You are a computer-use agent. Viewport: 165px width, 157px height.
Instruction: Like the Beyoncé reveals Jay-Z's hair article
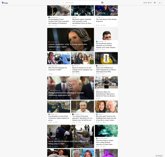(x=73, y=74)
